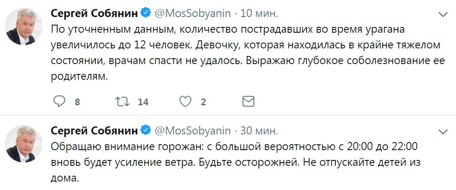
Task: Click the like count 2
Action: point(203,102)
